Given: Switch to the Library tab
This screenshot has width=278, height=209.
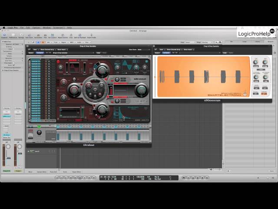Looking at the screenshot, I should click(258, 42).
